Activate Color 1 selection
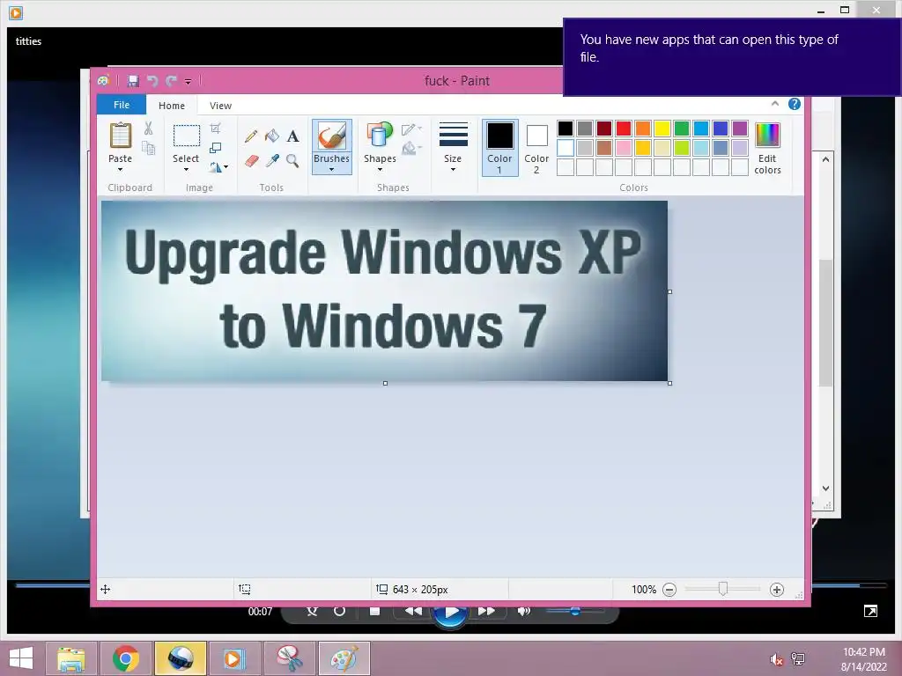This screenshot has width=902, height=676. [x=500, y=148]
